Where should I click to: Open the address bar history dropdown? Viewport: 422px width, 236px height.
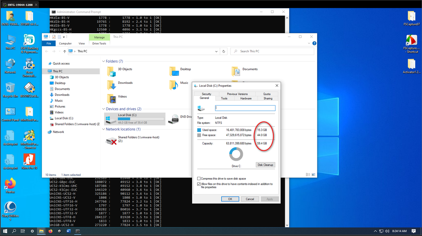[x=216, y=51]
